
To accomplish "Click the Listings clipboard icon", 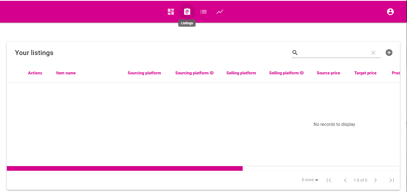I will click(x=187, y=12).
